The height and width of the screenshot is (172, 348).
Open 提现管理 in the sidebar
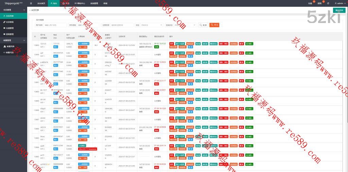click(x=10, y=34)
